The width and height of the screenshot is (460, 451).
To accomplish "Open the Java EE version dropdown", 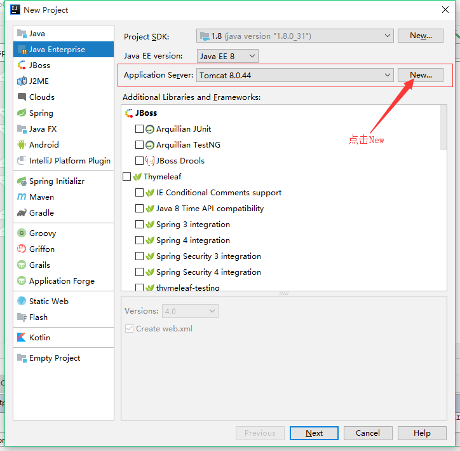I will [x=227, y=56].
